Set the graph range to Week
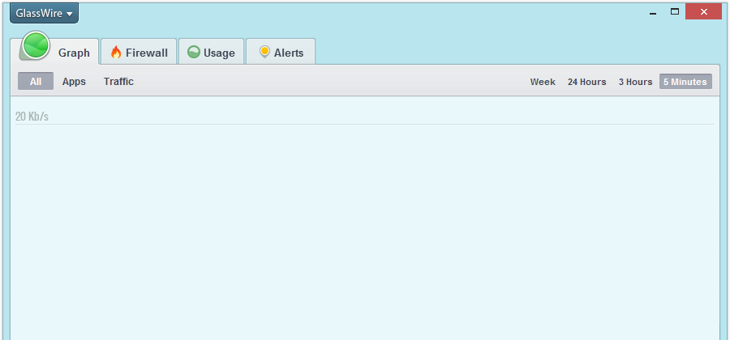The height and width of the screenshot is (340, 730). pos(543,82)
